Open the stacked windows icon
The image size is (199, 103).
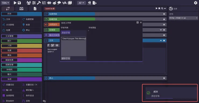pyautogui.click(x=70, y=3)
